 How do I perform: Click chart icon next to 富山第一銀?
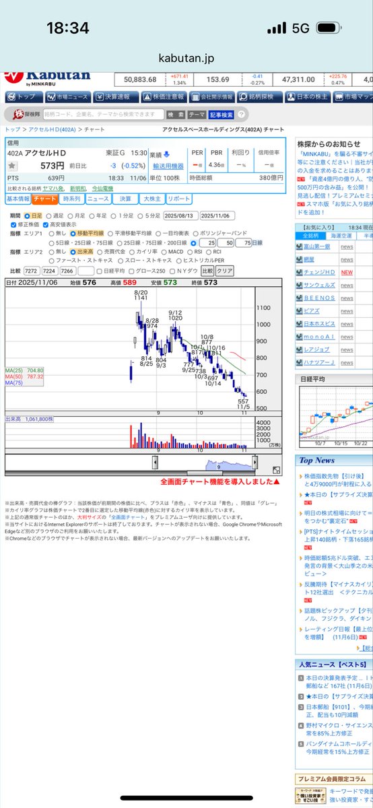[299, 246]
